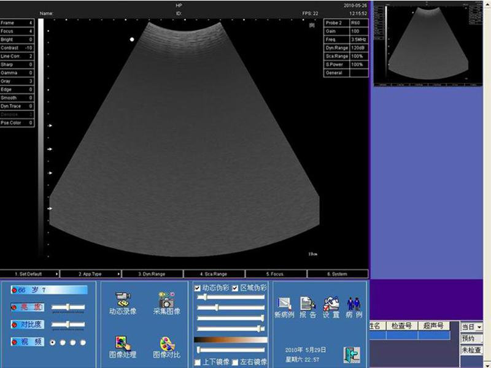Open the 图像对比 image compare palette icon
Image resolution: width=491 pixels, height=368 pixels.
tap(166, 343)
